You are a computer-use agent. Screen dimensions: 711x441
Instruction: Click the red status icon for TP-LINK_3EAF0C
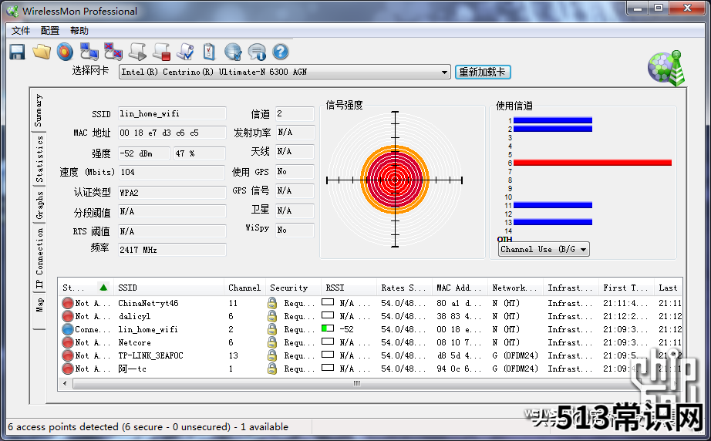(68, 355)
